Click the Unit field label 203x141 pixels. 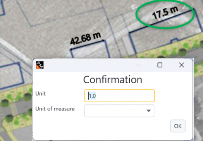(41, 93)
